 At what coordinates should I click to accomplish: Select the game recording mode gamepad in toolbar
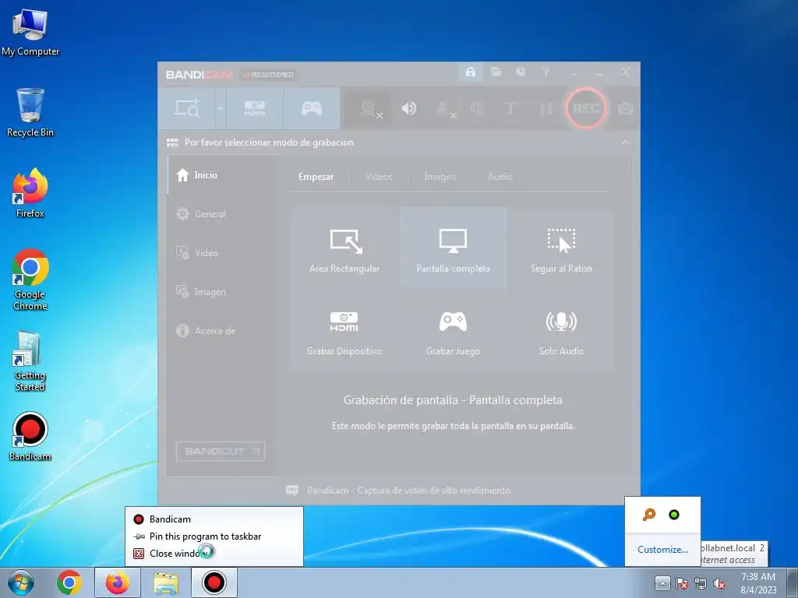(x=312, y=108)
